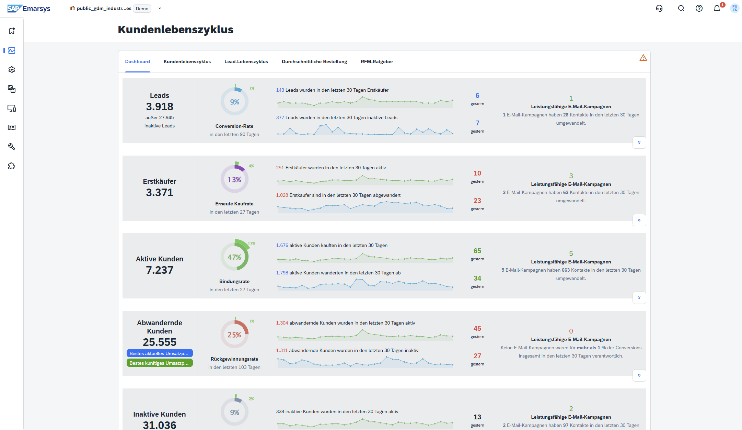Image resolution: width=742 pixels, height=430 pixels.
Task: Open the bookmark favorites sidebar icon
Action: [x=12, y=31]
